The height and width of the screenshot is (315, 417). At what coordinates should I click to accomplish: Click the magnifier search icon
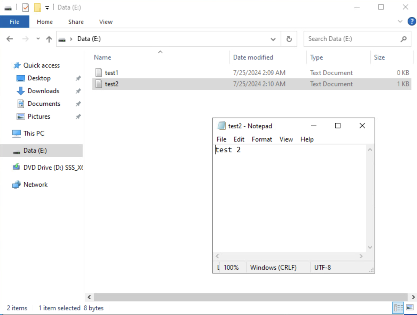tap(404, 39)
